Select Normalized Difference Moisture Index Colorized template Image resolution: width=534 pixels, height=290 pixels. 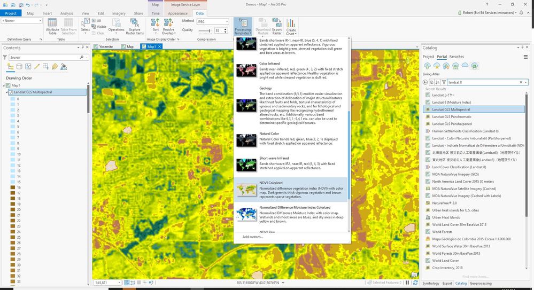point(291,214)
